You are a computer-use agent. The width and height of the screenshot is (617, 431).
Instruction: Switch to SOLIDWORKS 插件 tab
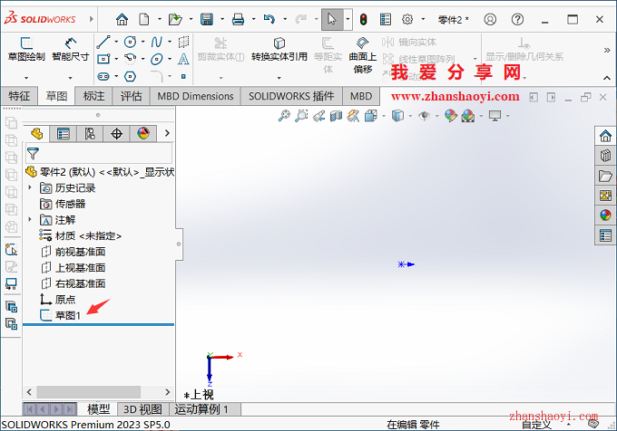291,96
